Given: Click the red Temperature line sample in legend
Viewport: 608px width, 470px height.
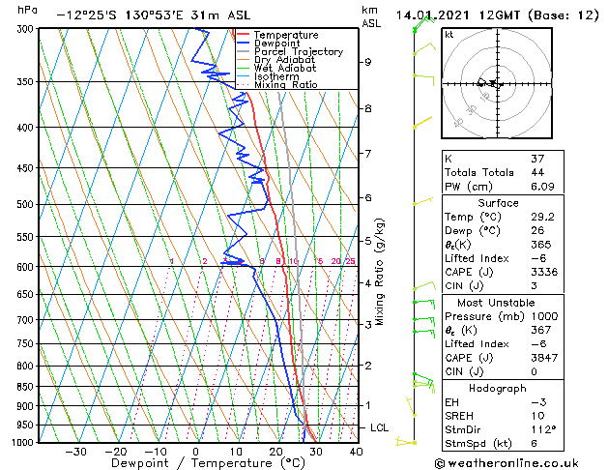Looking at the screenshot, I should (x=244, y=34).
